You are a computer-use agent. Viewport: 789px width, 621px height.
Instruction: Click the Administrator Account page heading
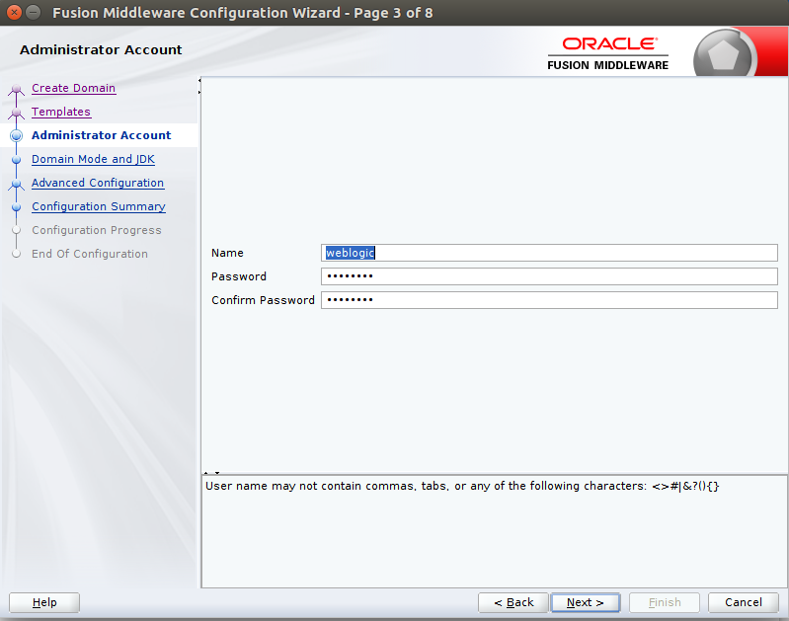101,49
